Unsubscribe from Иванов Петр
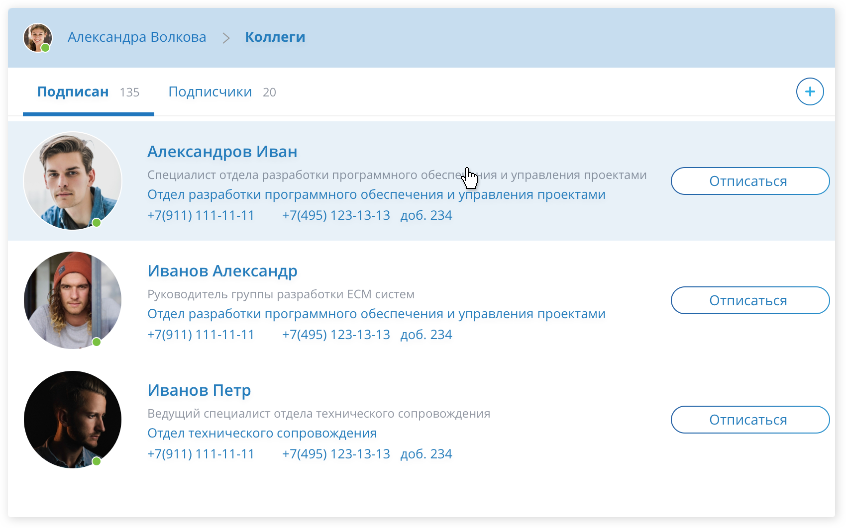Screen dimensions: 846x528 click(749, 420)
